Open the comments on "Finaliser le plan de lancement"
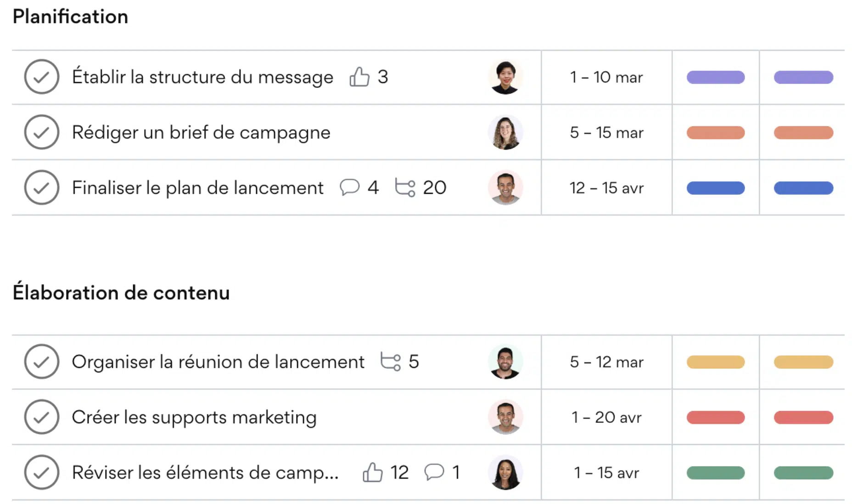 pos(350,187)
